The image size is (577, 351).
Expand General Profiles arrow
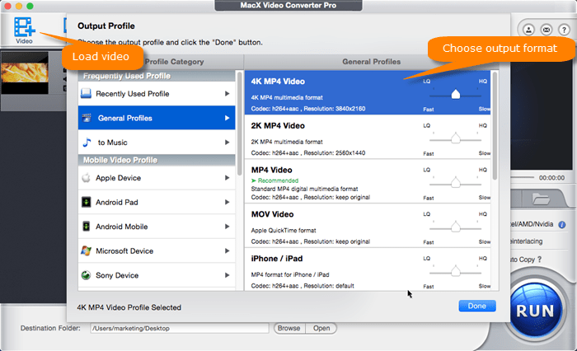[227, 118]
